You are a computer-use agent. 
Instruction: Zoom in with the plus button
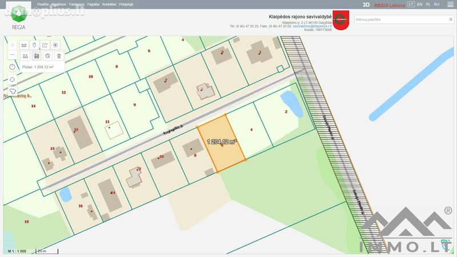pyautogui.click(x=12, y=45)
